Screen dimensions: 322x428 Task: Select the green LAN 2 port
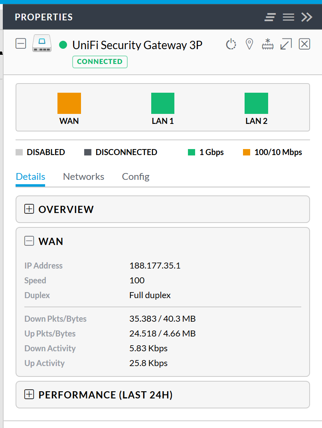tap(256, 104)
